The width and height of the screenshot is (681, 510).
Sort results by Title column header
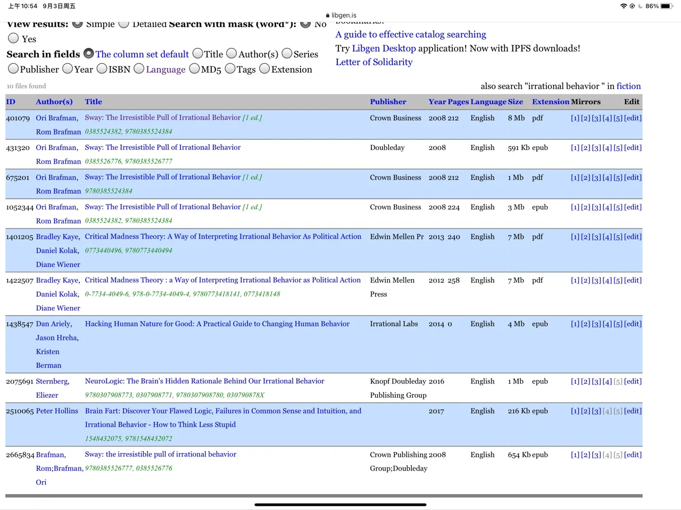point(93,102)
